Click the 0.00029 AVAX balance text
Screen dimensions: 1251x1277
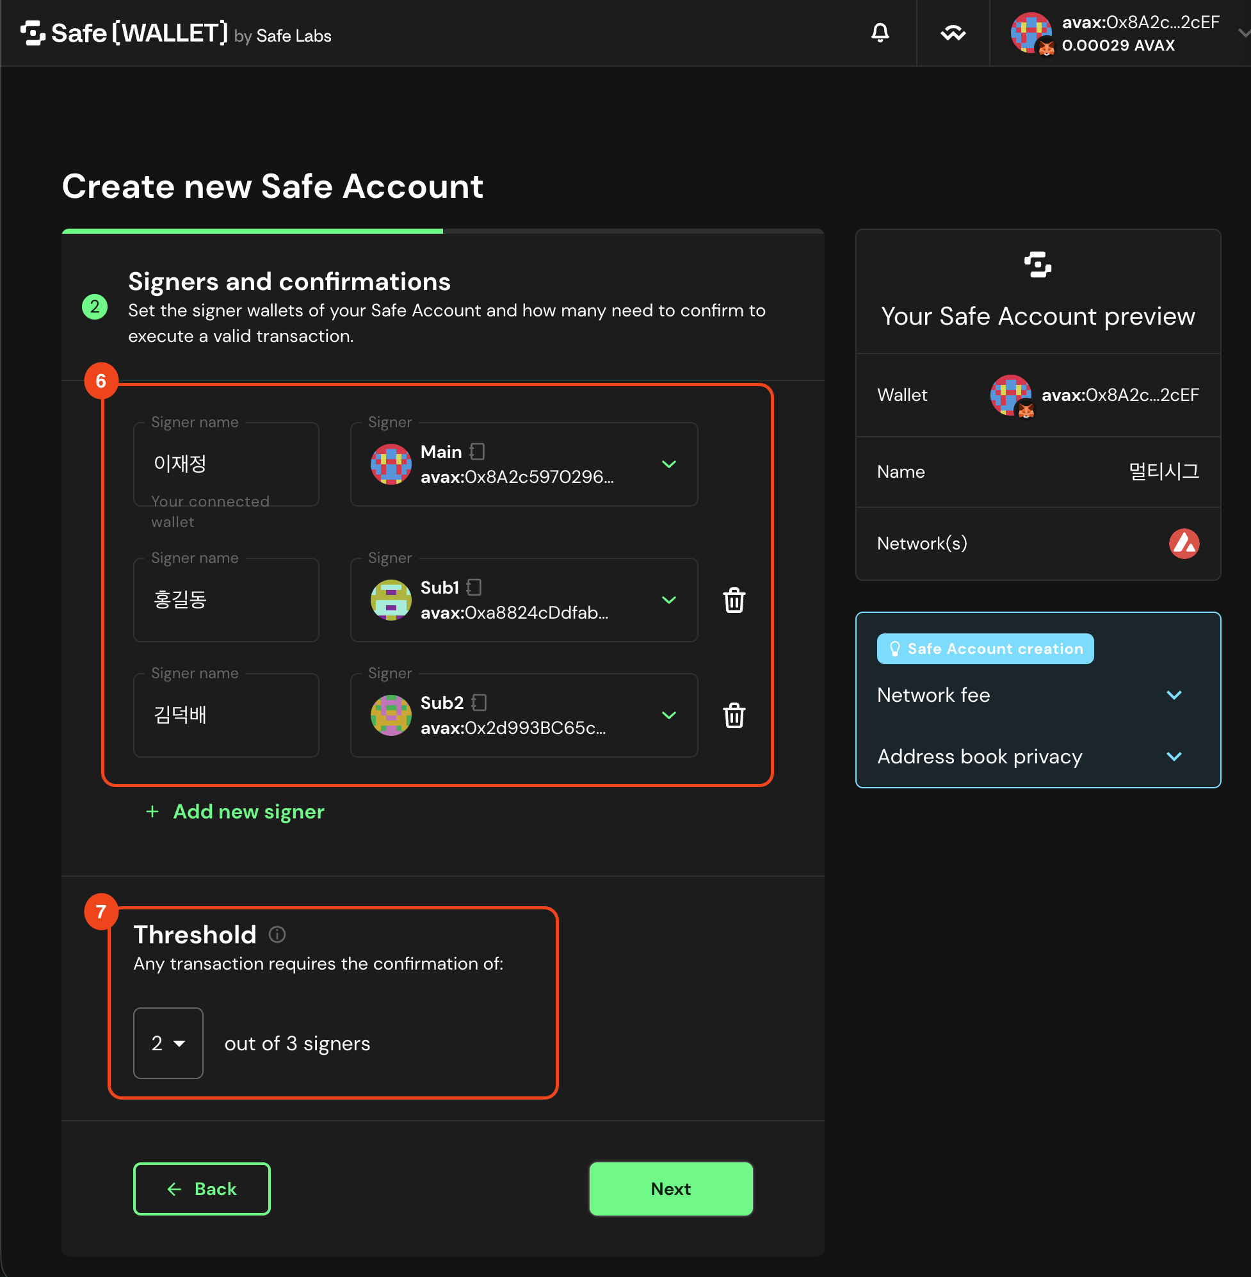coord(1118,45)
